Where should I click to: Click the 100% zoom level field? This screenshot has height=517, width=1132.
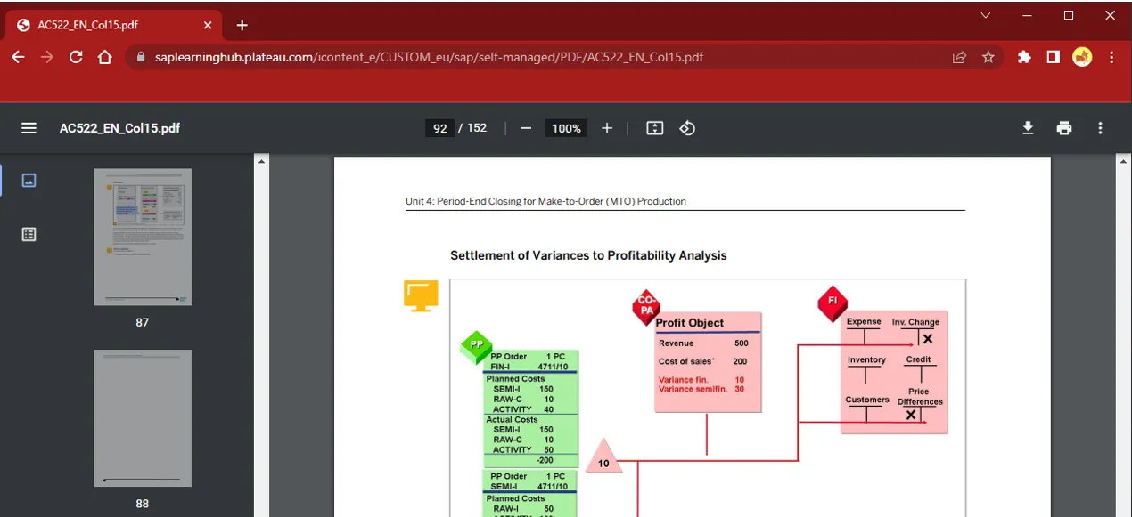(566, 128)
